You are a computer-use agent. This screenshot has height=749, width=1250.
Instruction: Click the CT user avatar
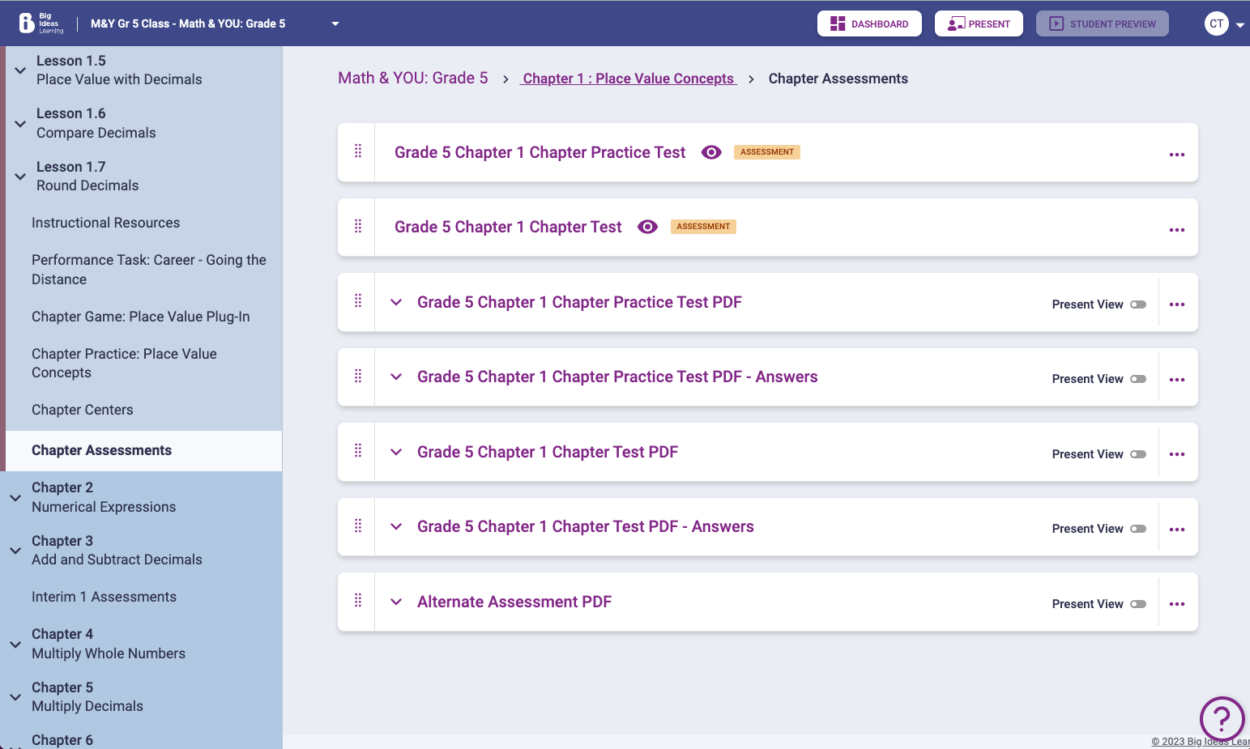click(x=1216, y=23)
